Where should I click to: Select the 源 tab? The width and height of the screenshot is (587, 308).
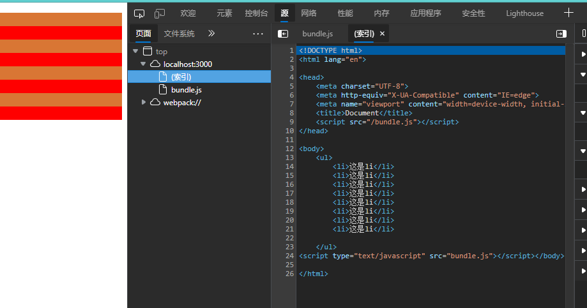coord(284,13)
